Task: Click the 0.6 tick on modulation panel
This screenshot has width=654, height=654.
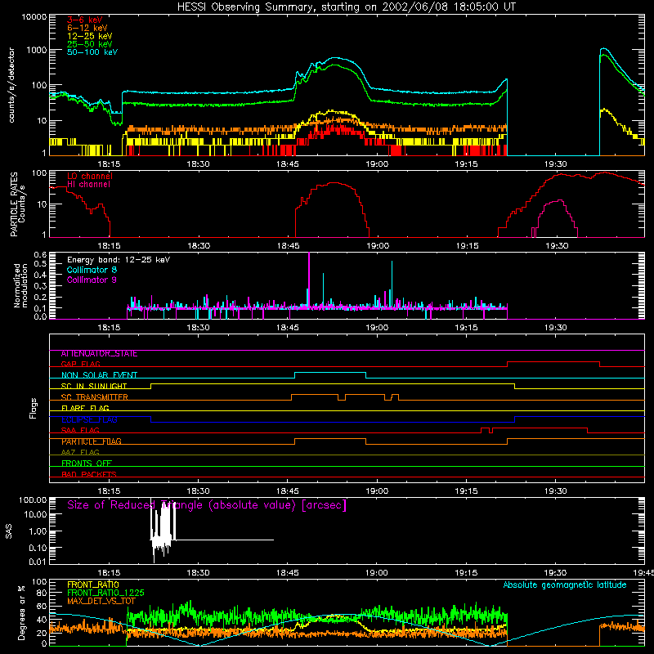Action: pyautogui.click(x=40, y=254)
